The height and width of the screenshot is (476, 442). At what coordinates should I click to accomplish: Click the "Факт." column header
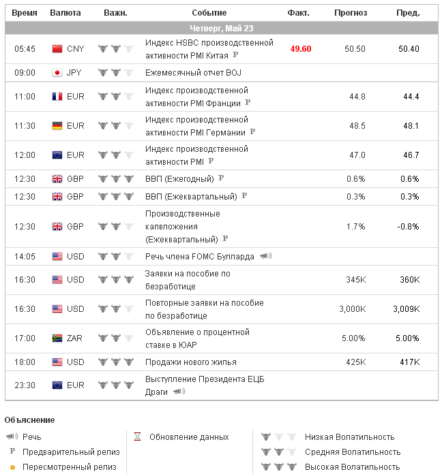coord(299,13)
